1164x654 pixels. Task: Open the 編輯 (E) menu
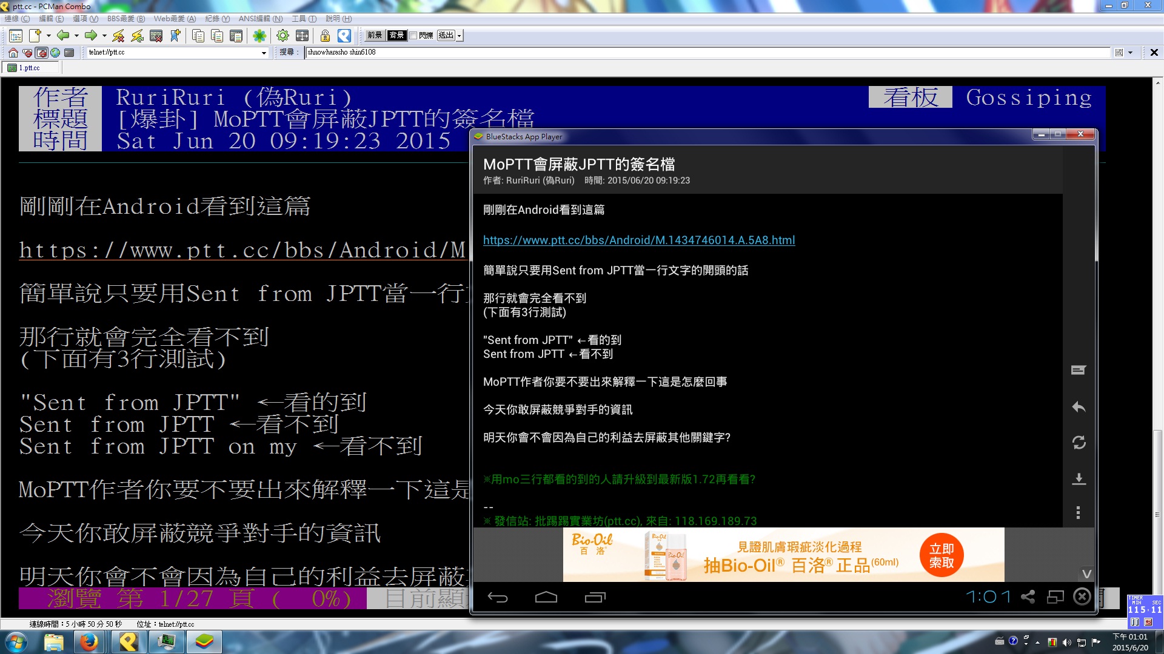click(x=52, y=19)
